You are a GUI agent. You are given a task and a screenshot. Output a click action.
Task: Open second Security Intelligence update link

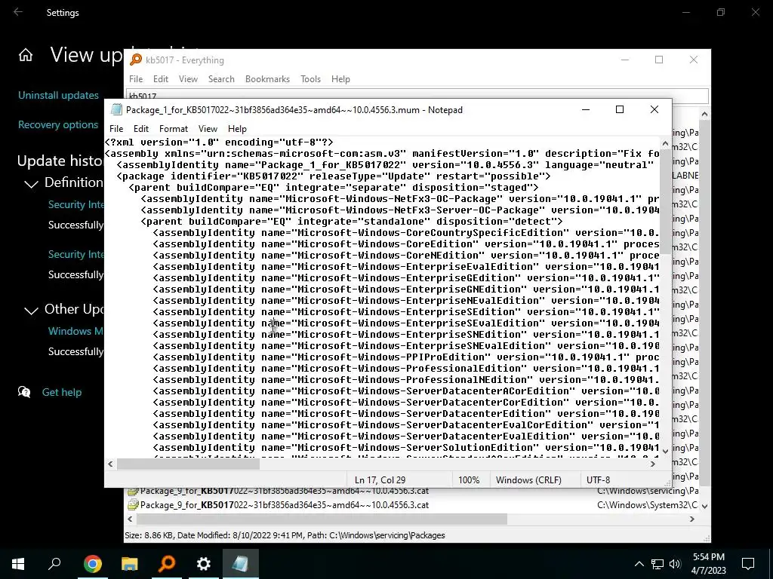[76, 254]
